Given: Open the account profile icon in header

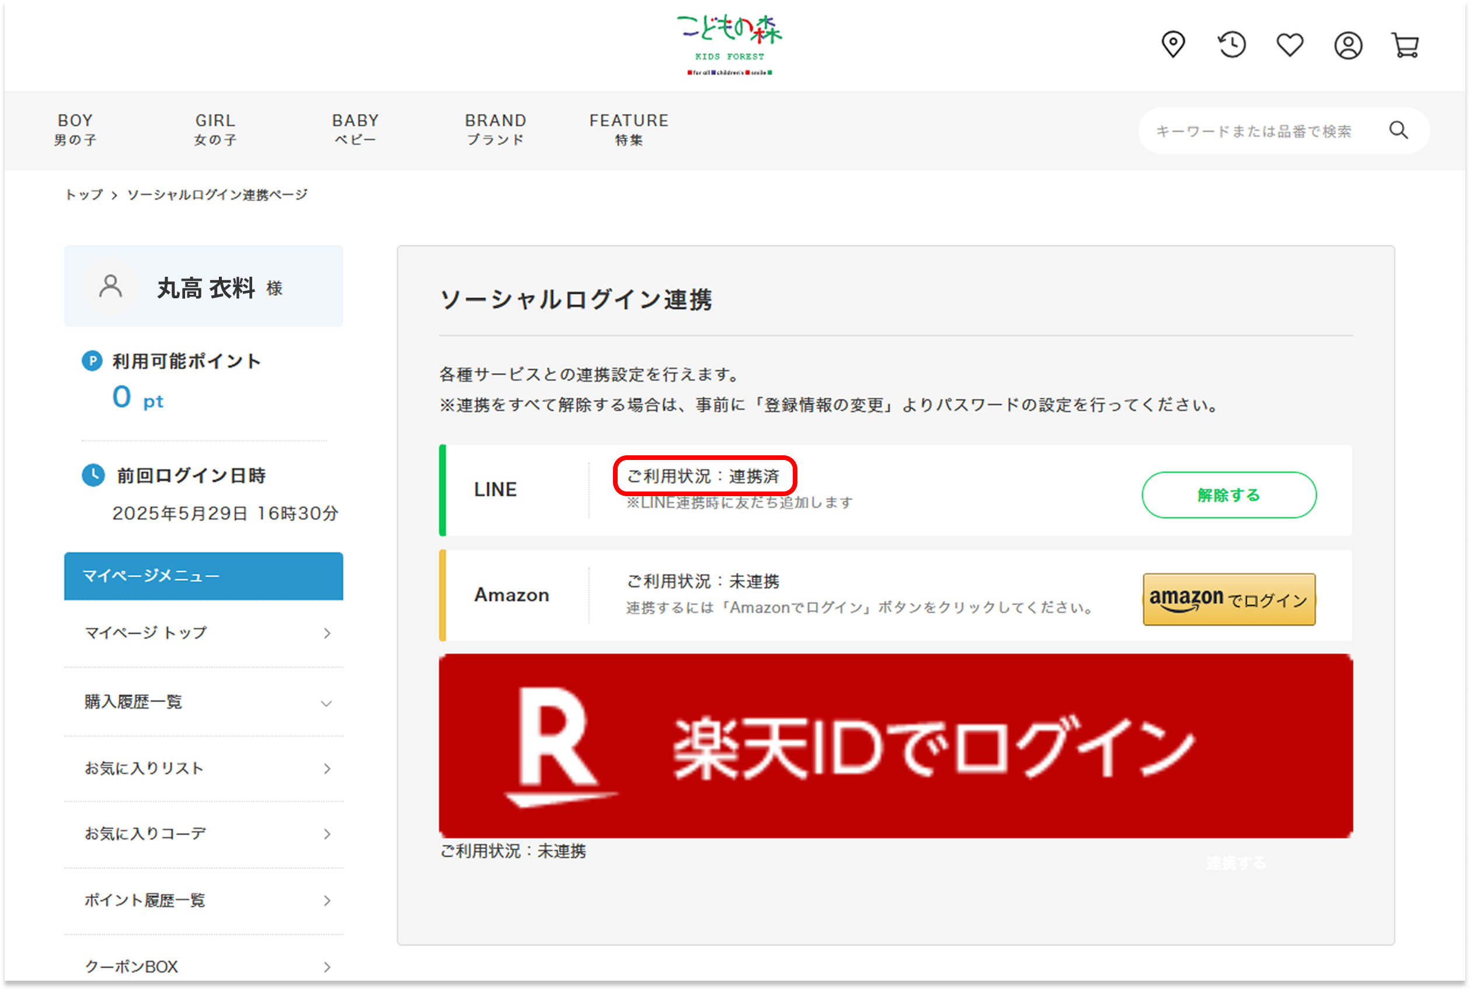Looking at the screenshot, I should [1347, 46].
